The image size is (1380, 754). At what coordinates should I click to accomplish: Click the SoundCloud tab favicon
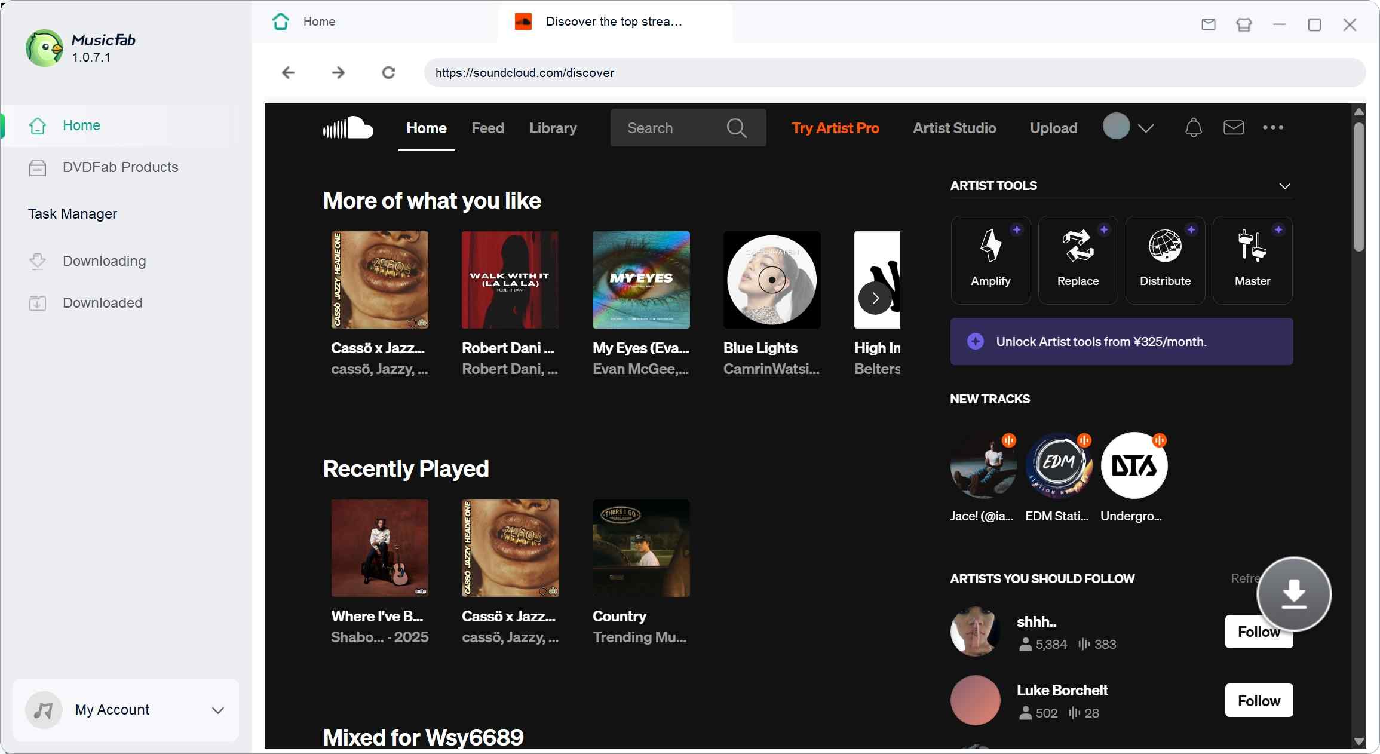pos(523,22)
